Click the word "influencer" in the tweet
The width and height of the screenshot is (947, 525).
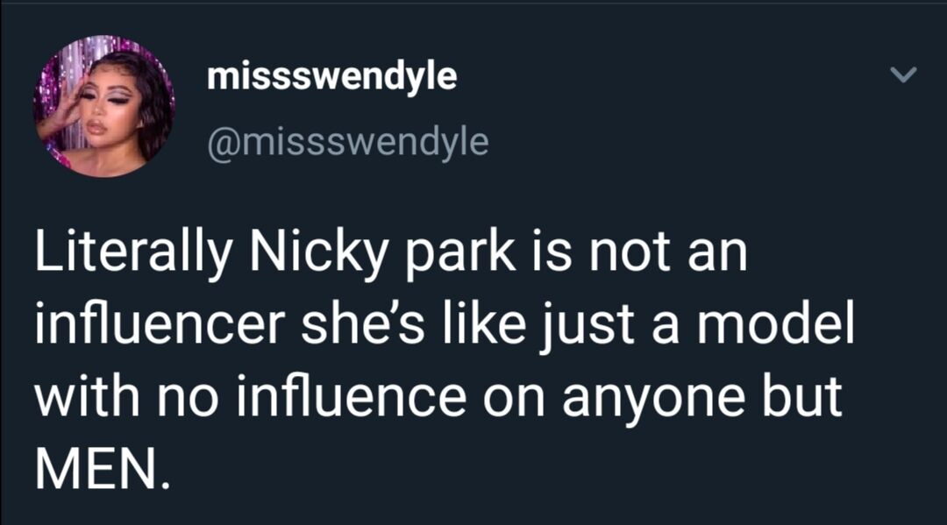pos(160,325)
